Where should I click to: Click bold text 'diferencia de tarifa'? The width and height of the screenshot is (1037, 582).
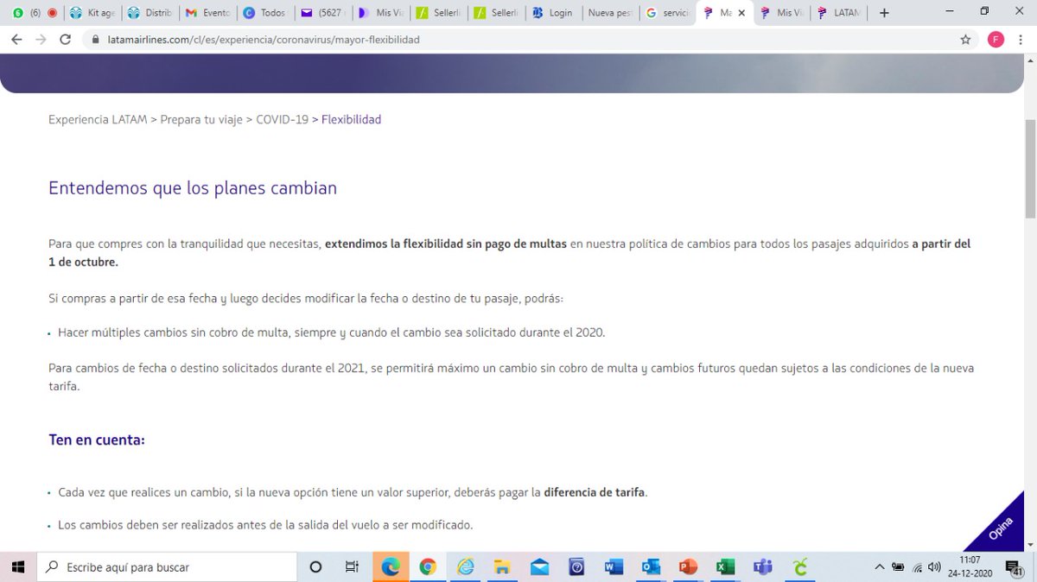pyautogui.click(x=594, y=492)
